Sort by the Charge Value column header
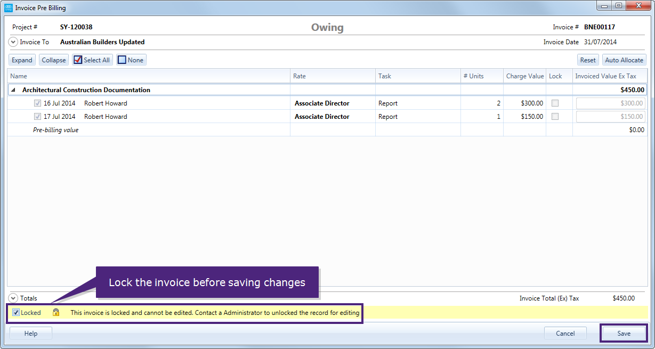655x349 pixels. tap(524, 76)
